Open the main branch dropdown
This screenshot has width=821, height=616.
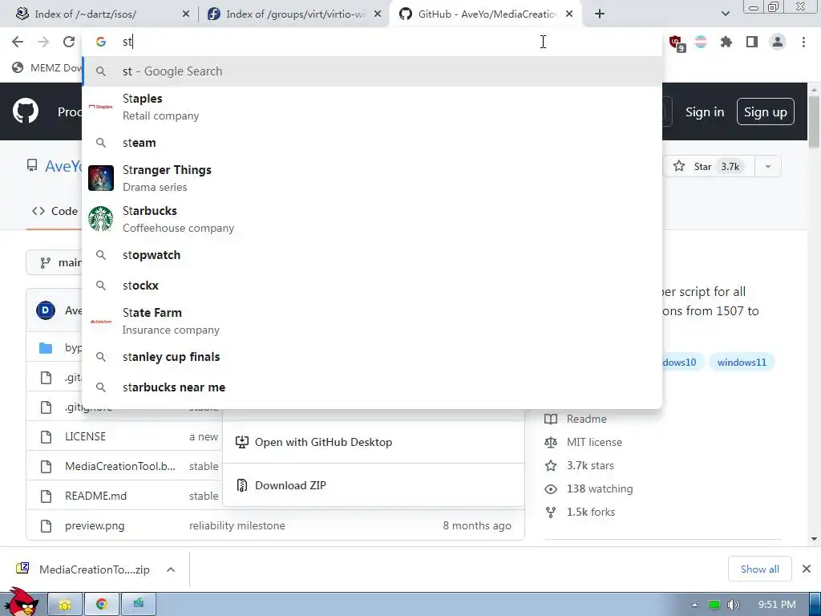55,262
